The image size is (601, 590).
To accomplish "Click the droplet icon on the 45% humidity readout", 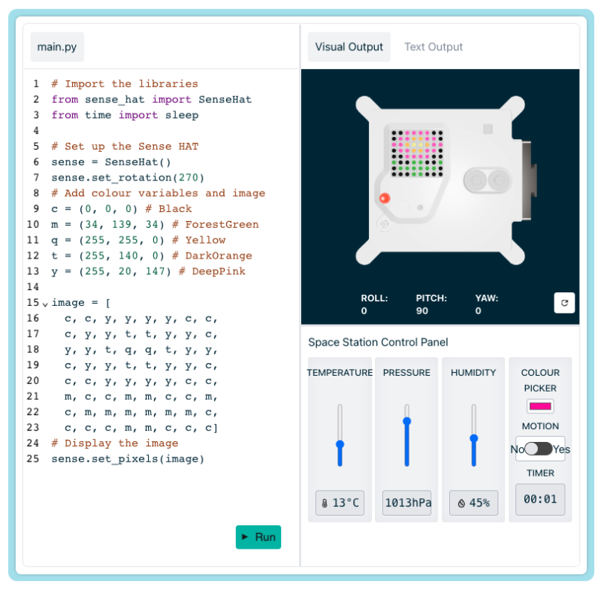I will (460, 502).
